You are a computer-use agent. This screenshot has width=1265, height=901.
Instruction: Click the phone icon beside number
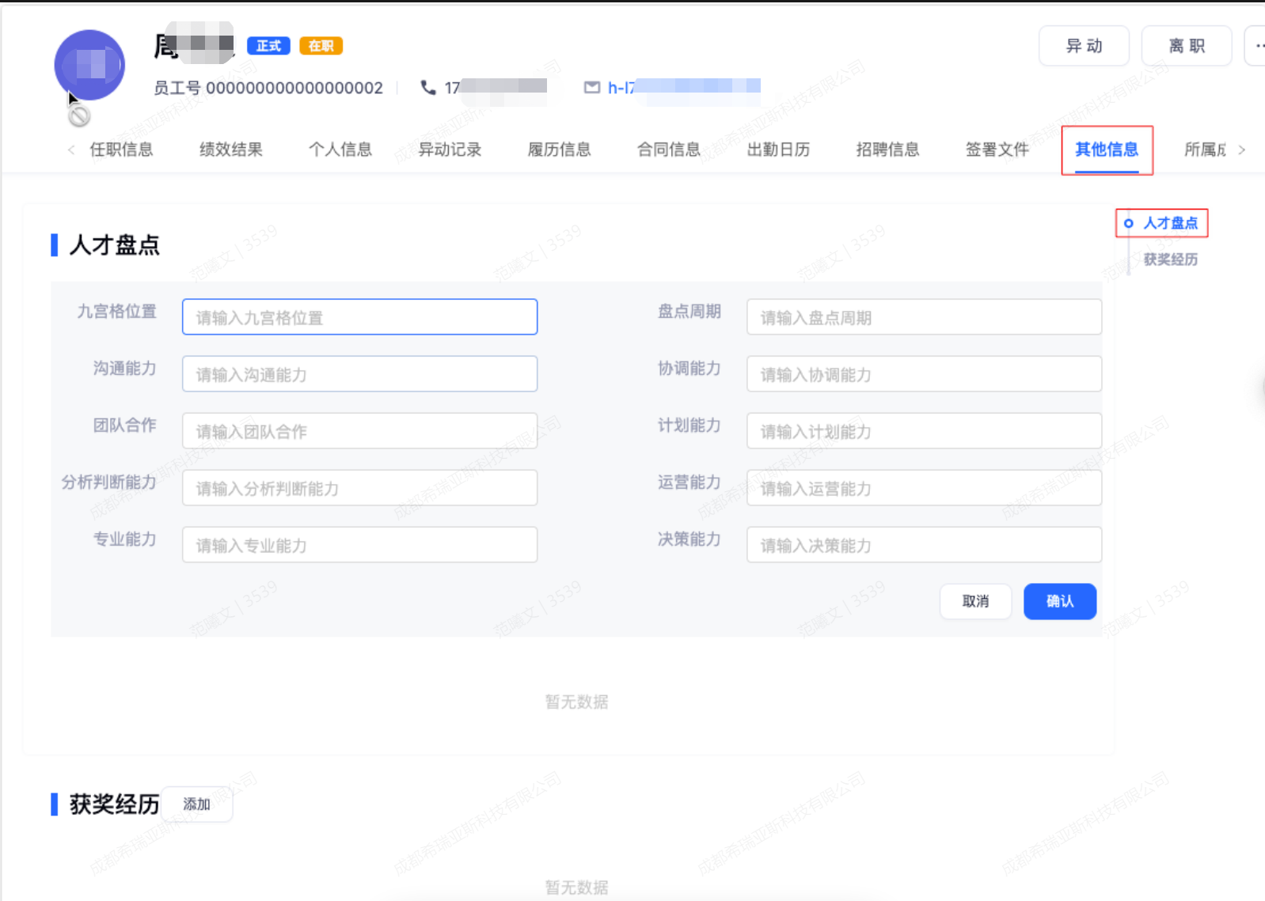(x=428, y=87)
